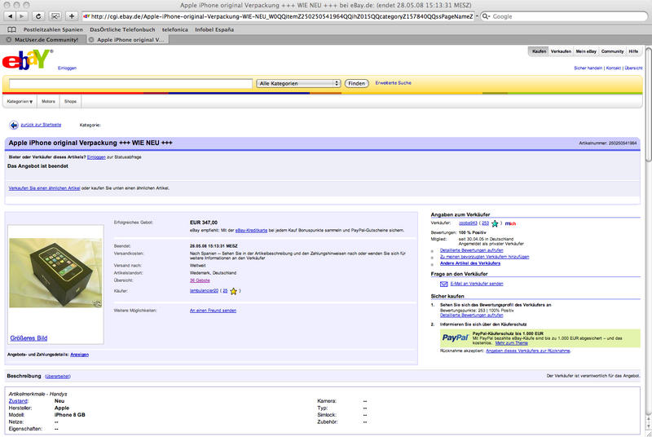The width and height of the screenshot is (652, 437).
Task: Click Einloggen next to eBay logo
Action: tap(67, 68)
